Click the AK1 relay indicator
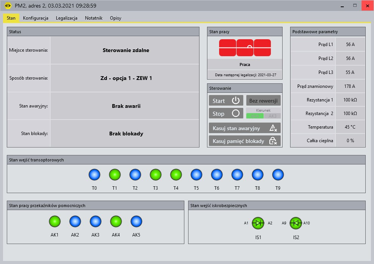 tap(55, 221)
